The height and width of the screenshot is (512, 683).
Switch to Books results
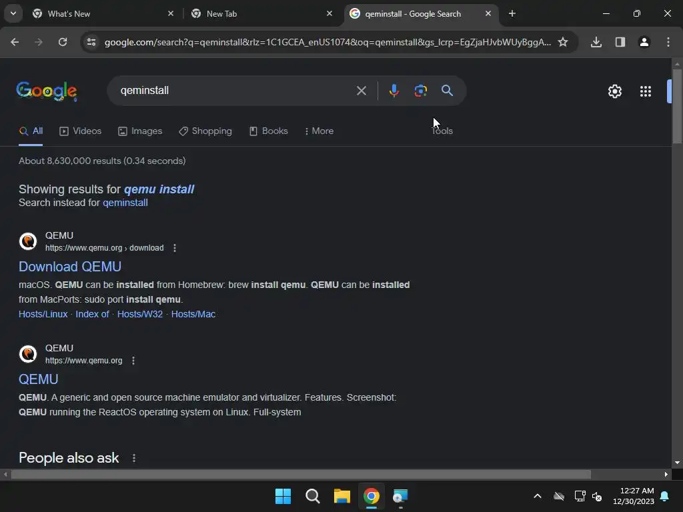point(268,131)
